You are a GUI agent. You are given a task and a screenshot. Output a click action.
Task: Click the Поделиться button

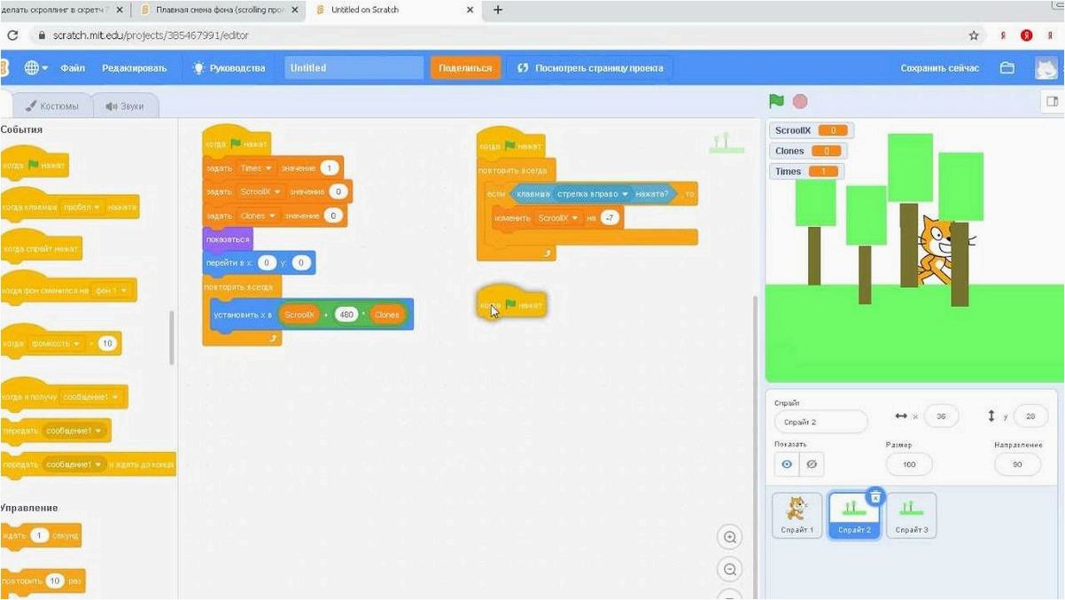point(465,68)
